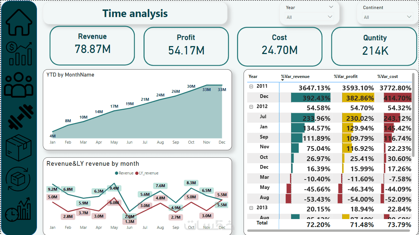
Task: Select the Quntity 214K card
Action: click(374, 46)
